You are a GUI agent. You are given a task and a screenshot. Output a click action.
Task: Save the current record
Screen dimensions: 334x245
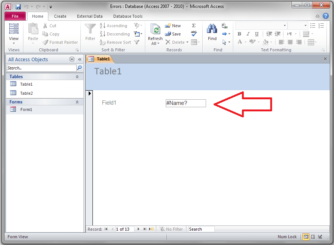173,34
